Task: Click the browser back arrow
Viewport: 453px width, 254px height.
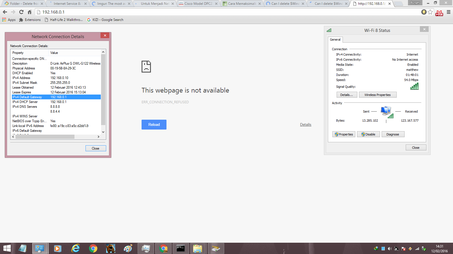Action: click(5, 12)
